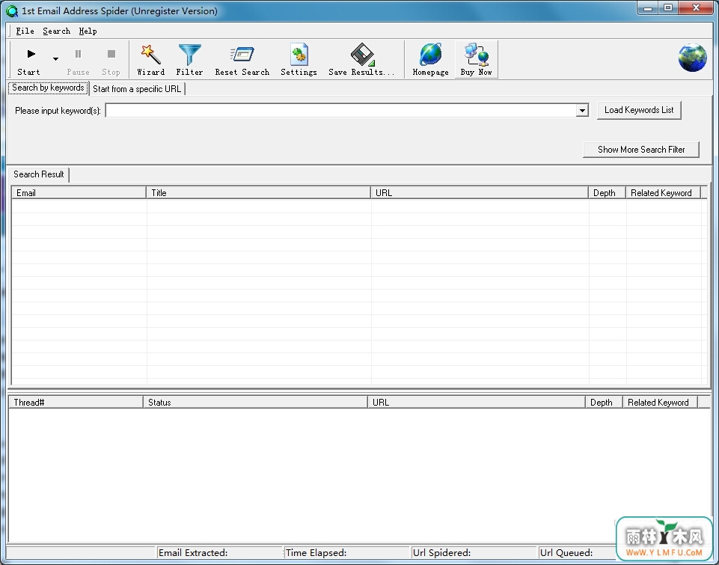The width and height of the screenshot is (719, 565).
Task: Click into the keyword(s) input field
Action: 341,110
